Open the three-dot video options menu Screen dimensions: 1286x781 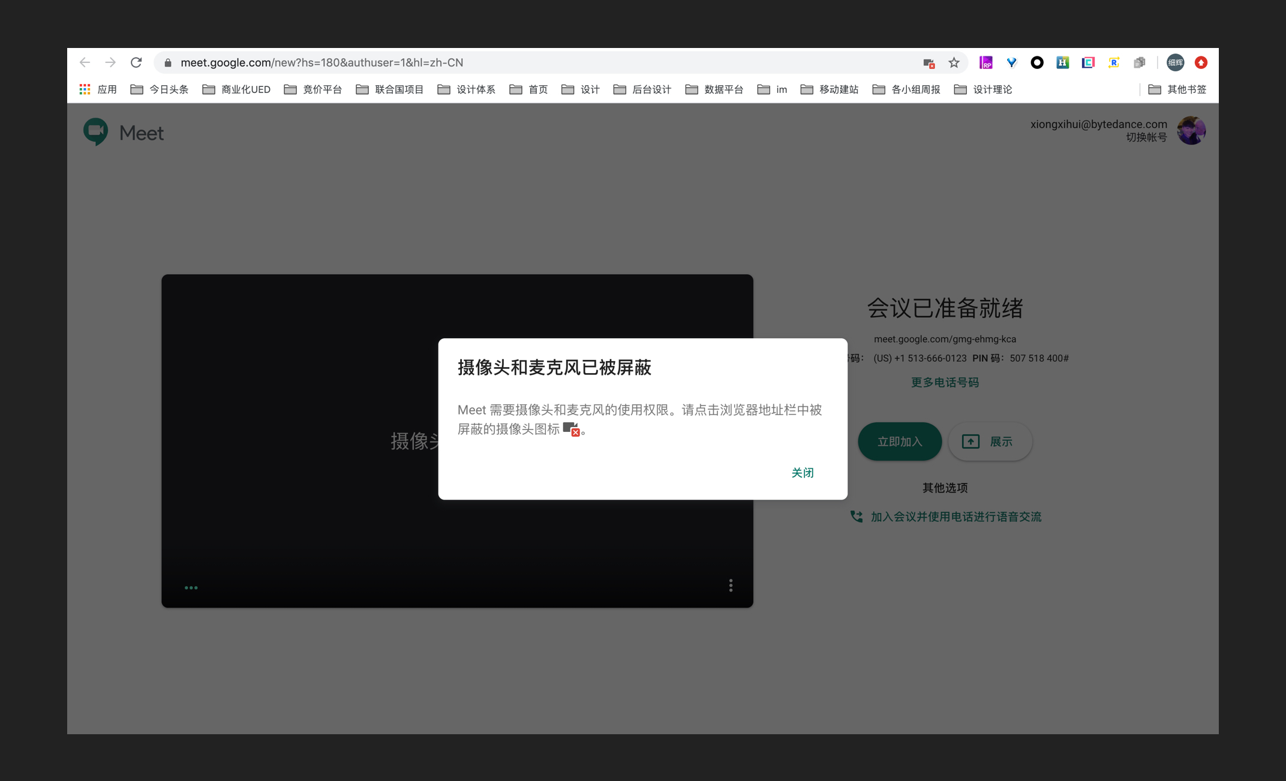(731, 585)
